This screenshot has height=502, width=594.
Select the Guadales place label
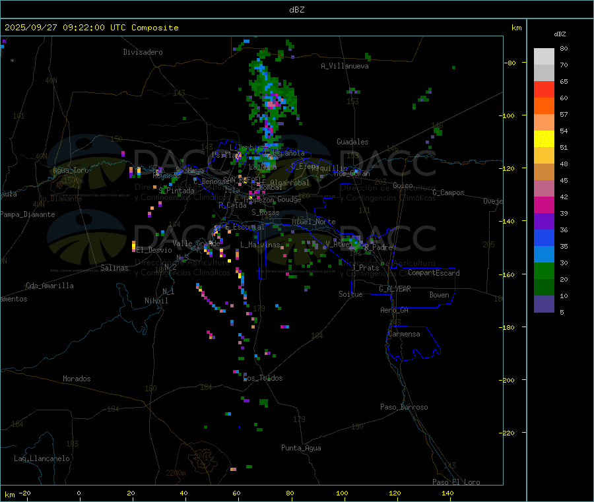point(352,142)
